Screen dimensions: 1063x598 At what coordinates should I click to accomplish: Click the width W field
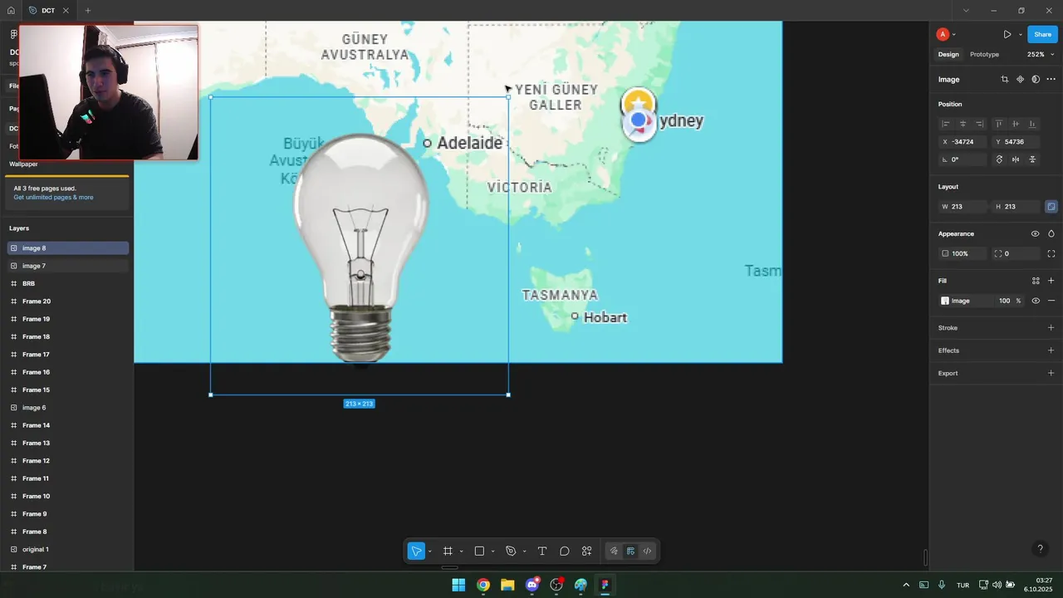tap(963, 207)
